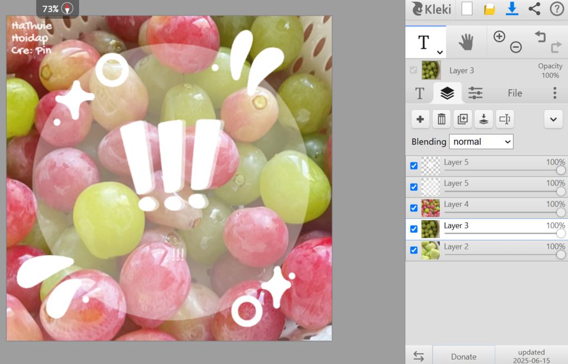Viewport: 568px width, 364px height.
Task: Select the Layer 3 row thumbnail
Action: coord(430,229)
